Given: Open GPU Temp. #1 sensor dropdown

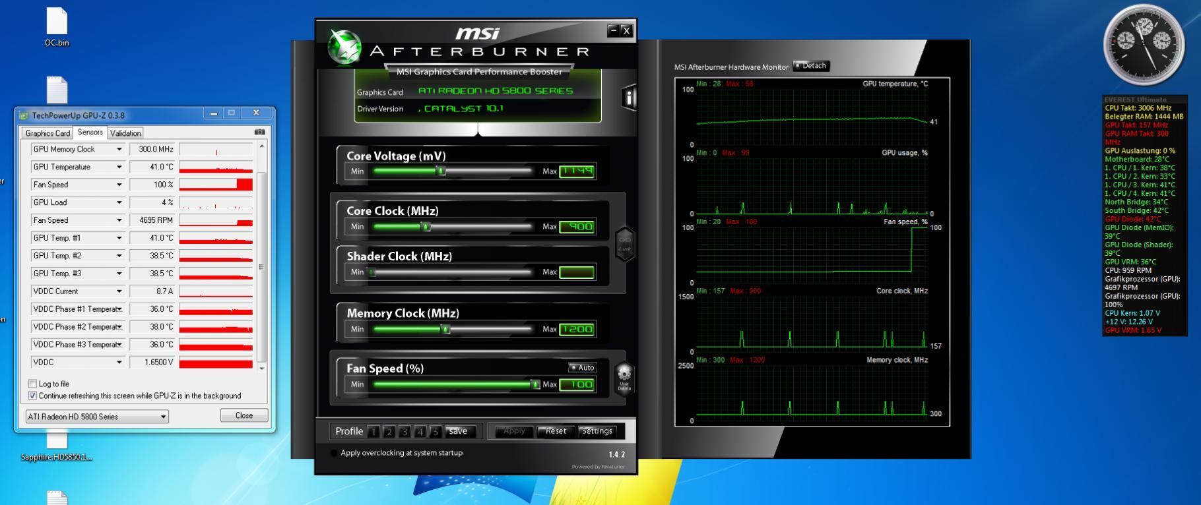Looking at the screenshot, I should [119, 238].
